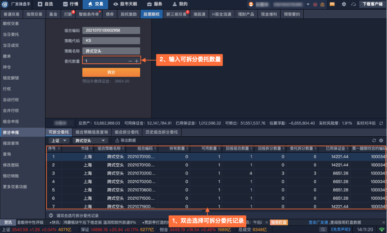This screenshot has height=233, width=387.
Task: Decrease 委托数量 with the minus button
Action: (130, 61)
